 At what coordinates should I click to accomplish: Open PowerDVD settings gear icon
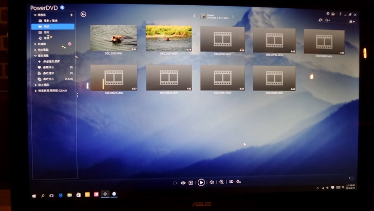[328, 13]
